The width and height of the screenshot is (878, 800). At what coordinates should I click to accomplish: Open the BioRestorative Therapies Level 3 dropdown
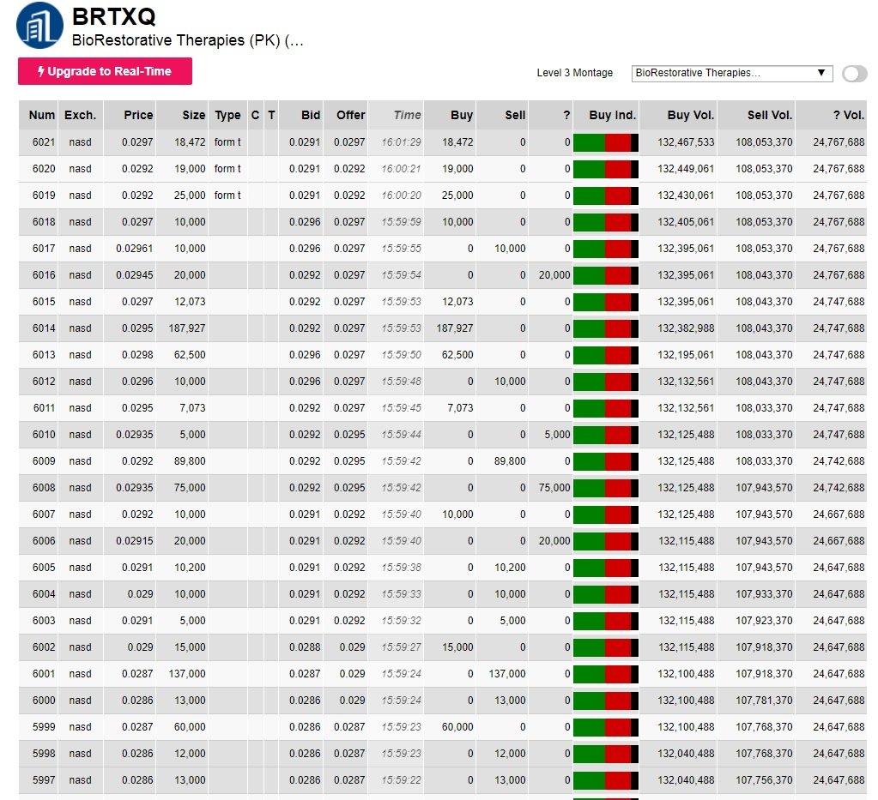coord(732,73)
